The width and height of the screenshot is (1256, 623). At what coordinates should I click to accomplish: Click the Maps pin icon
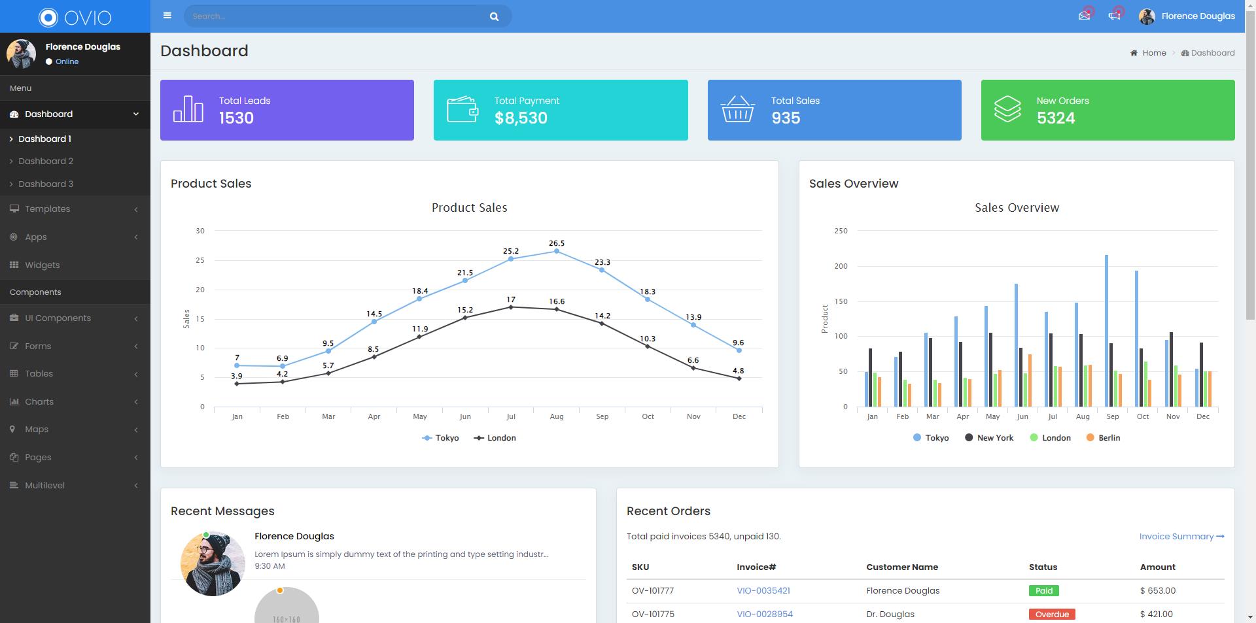(12, 429)
